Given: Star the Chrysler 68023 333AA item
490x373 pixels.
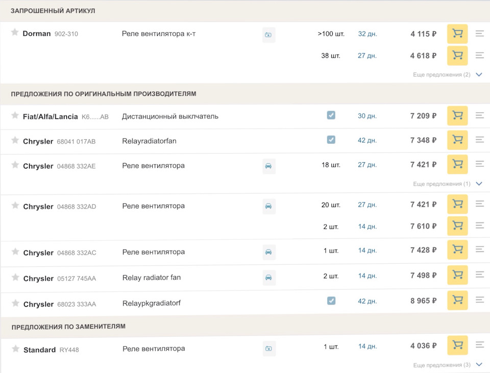Looking at the screenshot, I should tap(15, 303).
